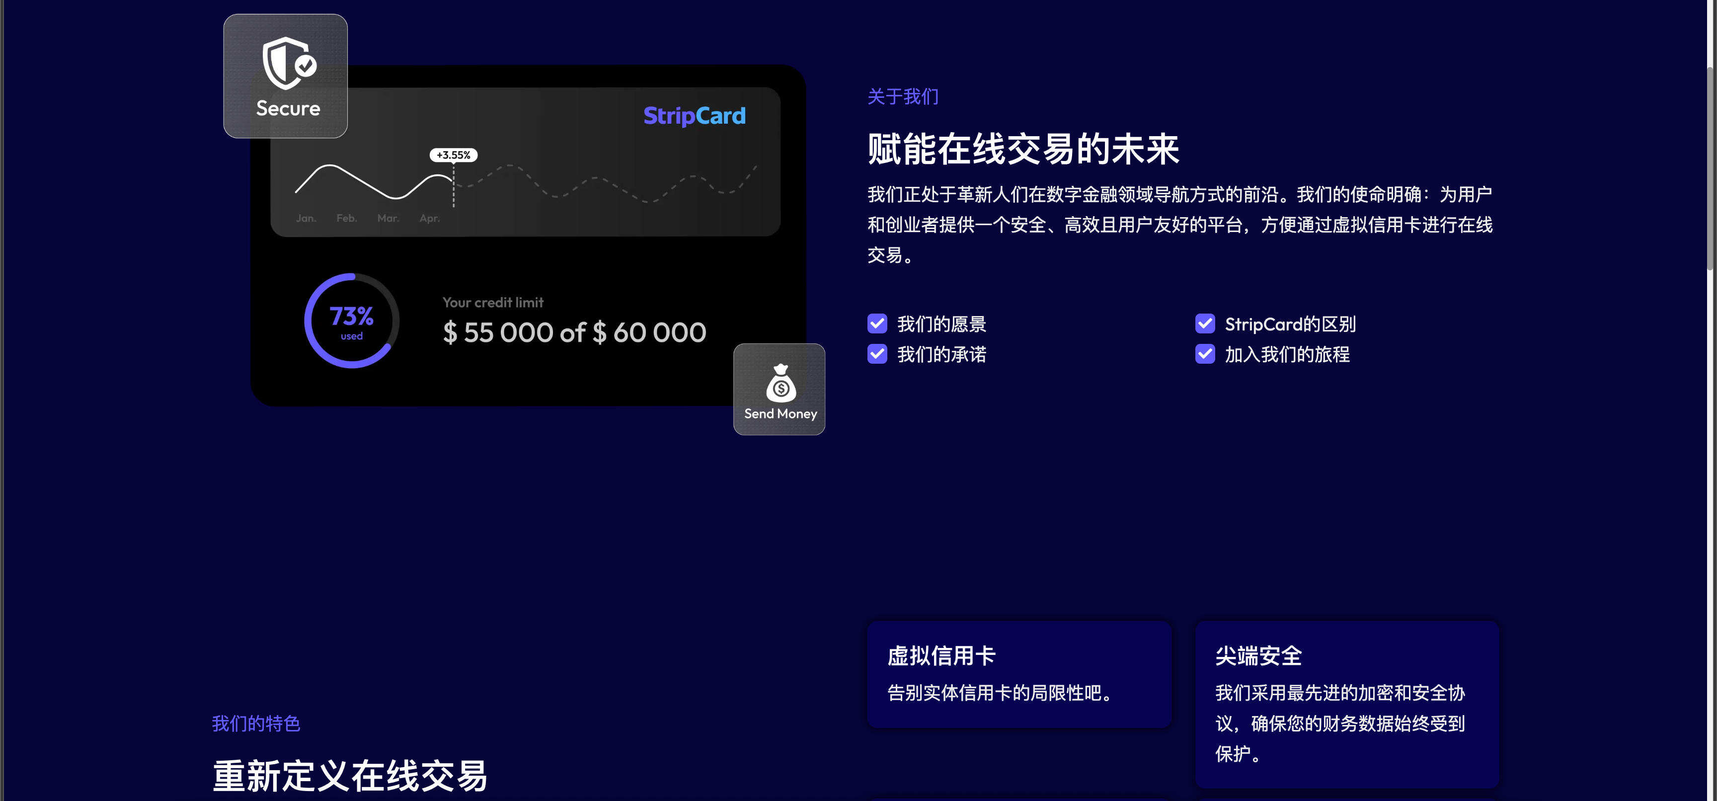Click the +3.55% chart tooltip badge
The image size is (1717, 801).
[454, 155]
